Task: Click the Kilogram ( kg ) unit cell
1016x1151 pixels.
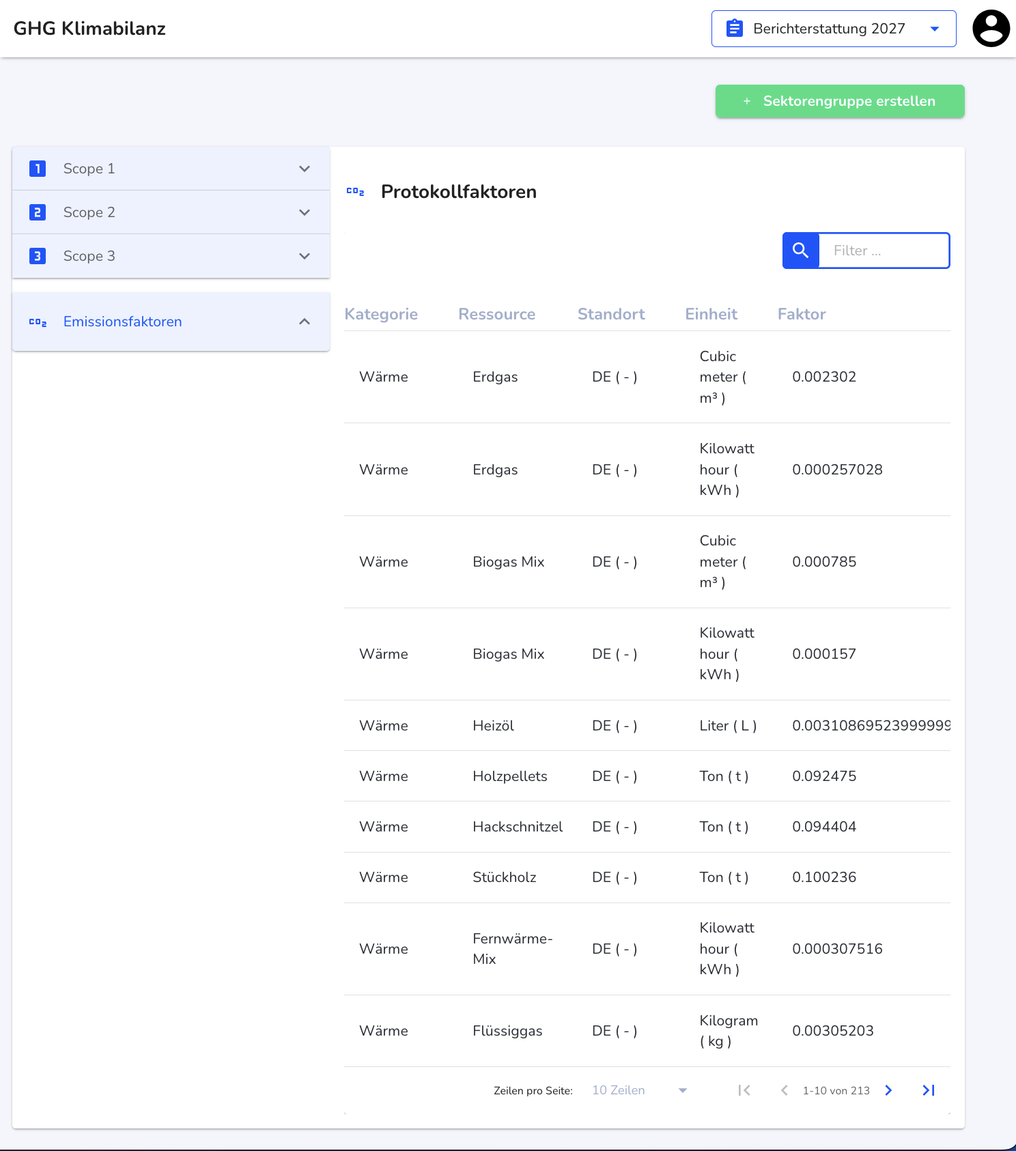Action: 729,1031
